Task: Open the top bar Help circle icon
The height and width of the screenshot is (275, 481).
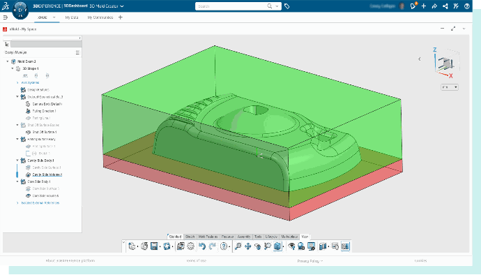Action: pos(467,6)
